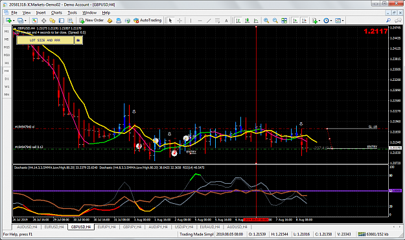This screenshot has height=240, width=405.
Task: Open the Periods clock icon
Action: tap(326, 20)
